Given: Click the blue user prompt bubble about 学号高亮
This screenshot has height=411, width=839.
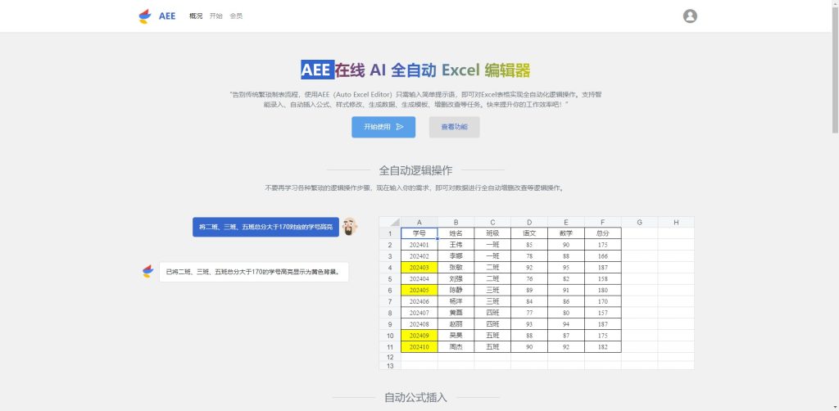Looking at the screenshot, I should tap(266, 227).
